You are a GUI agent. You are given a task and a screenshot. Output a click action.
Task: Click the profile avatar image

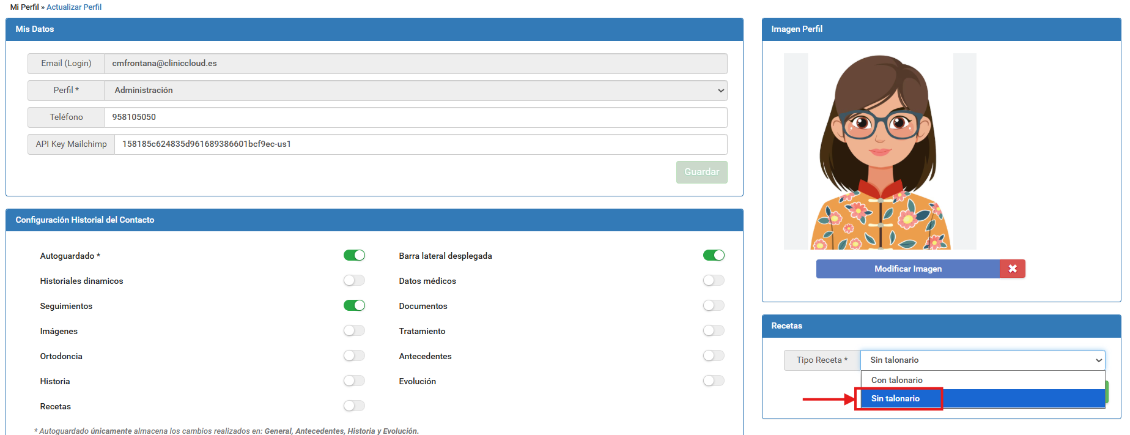point(880,152)
